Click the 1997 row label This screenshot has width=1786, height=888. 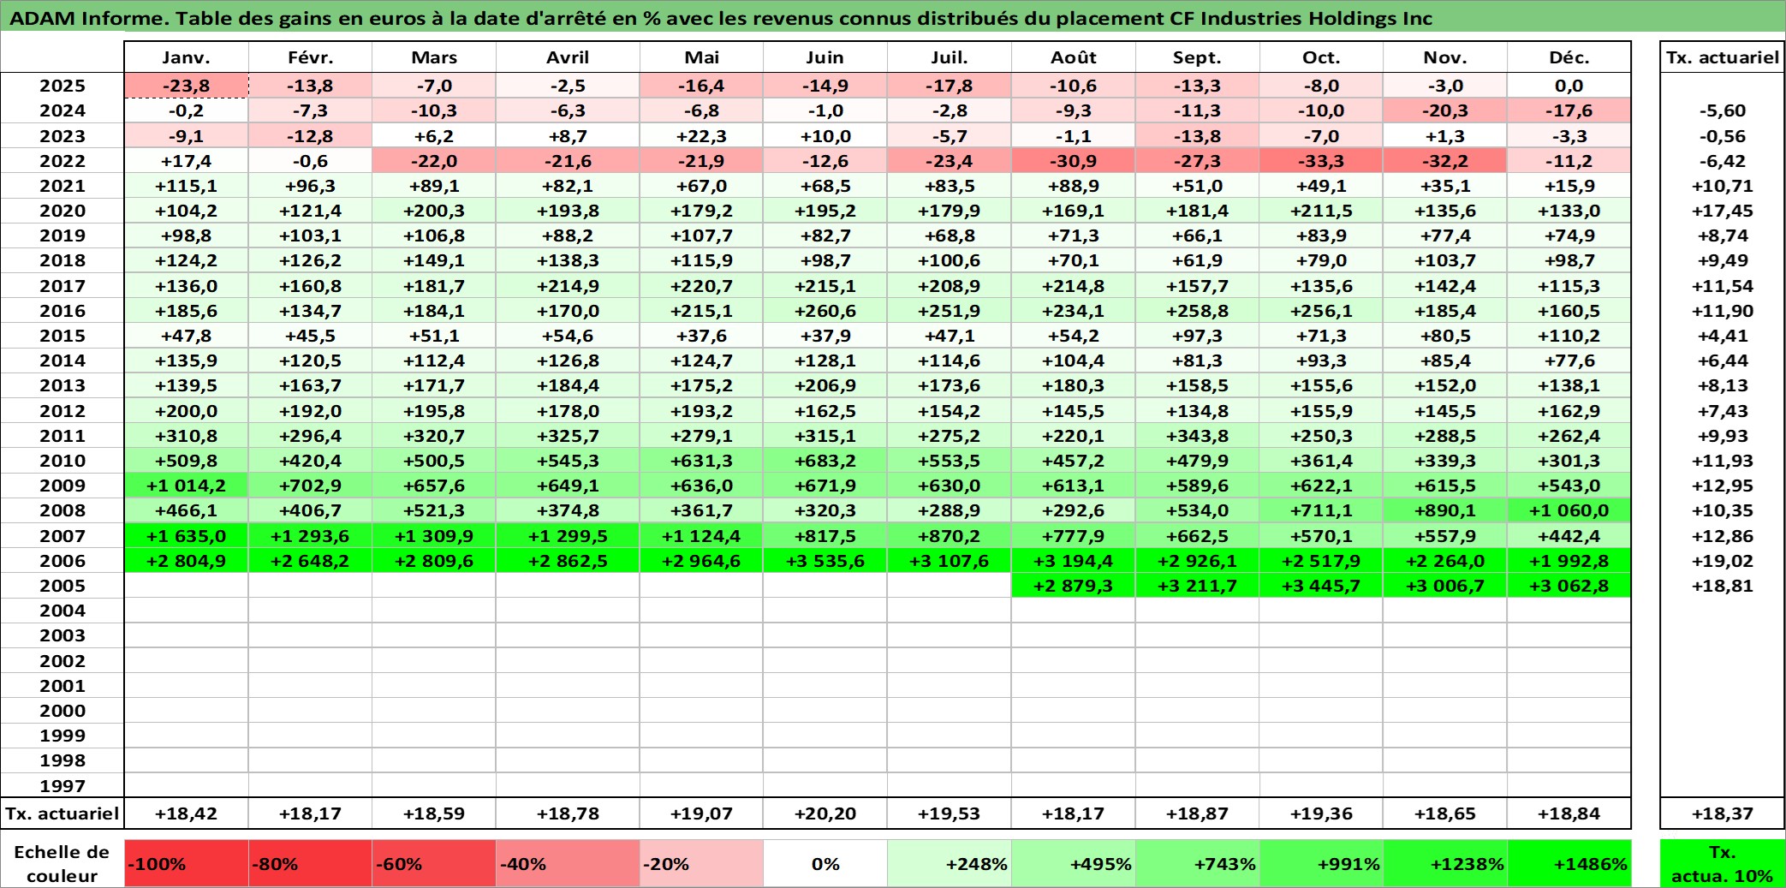(63, 785)
